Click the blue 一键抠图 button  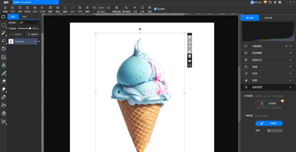(x=269, y=123)
